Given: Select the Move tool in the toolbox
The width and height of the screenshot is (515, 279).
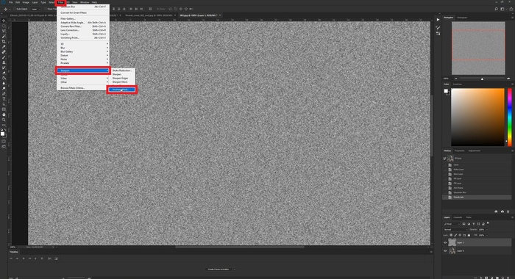Looking at the screenshot, I should pyautogui.click(x=4, y=21).
